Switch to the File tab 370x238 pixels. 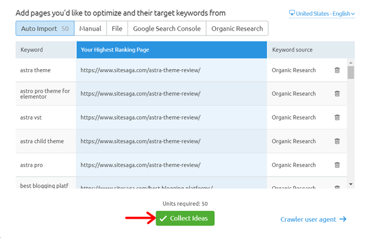tap(117, 28)
